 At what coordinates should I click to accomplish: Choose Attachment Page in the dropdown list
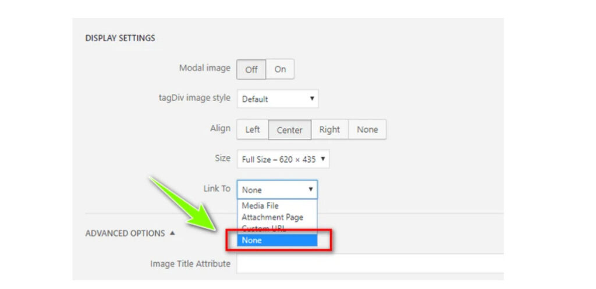point(272,217)
